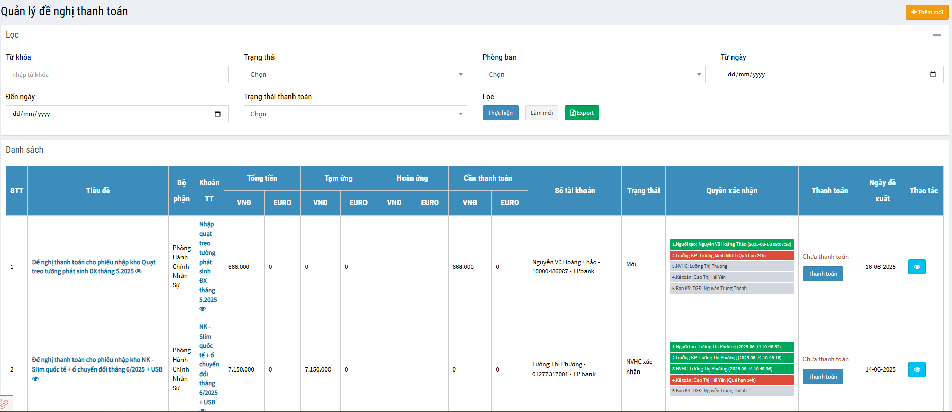Click the red Trưởng BP Trương Minh Nhật status bar
The height and width of the screenshot is (412, 952).
tap(731, 256)
